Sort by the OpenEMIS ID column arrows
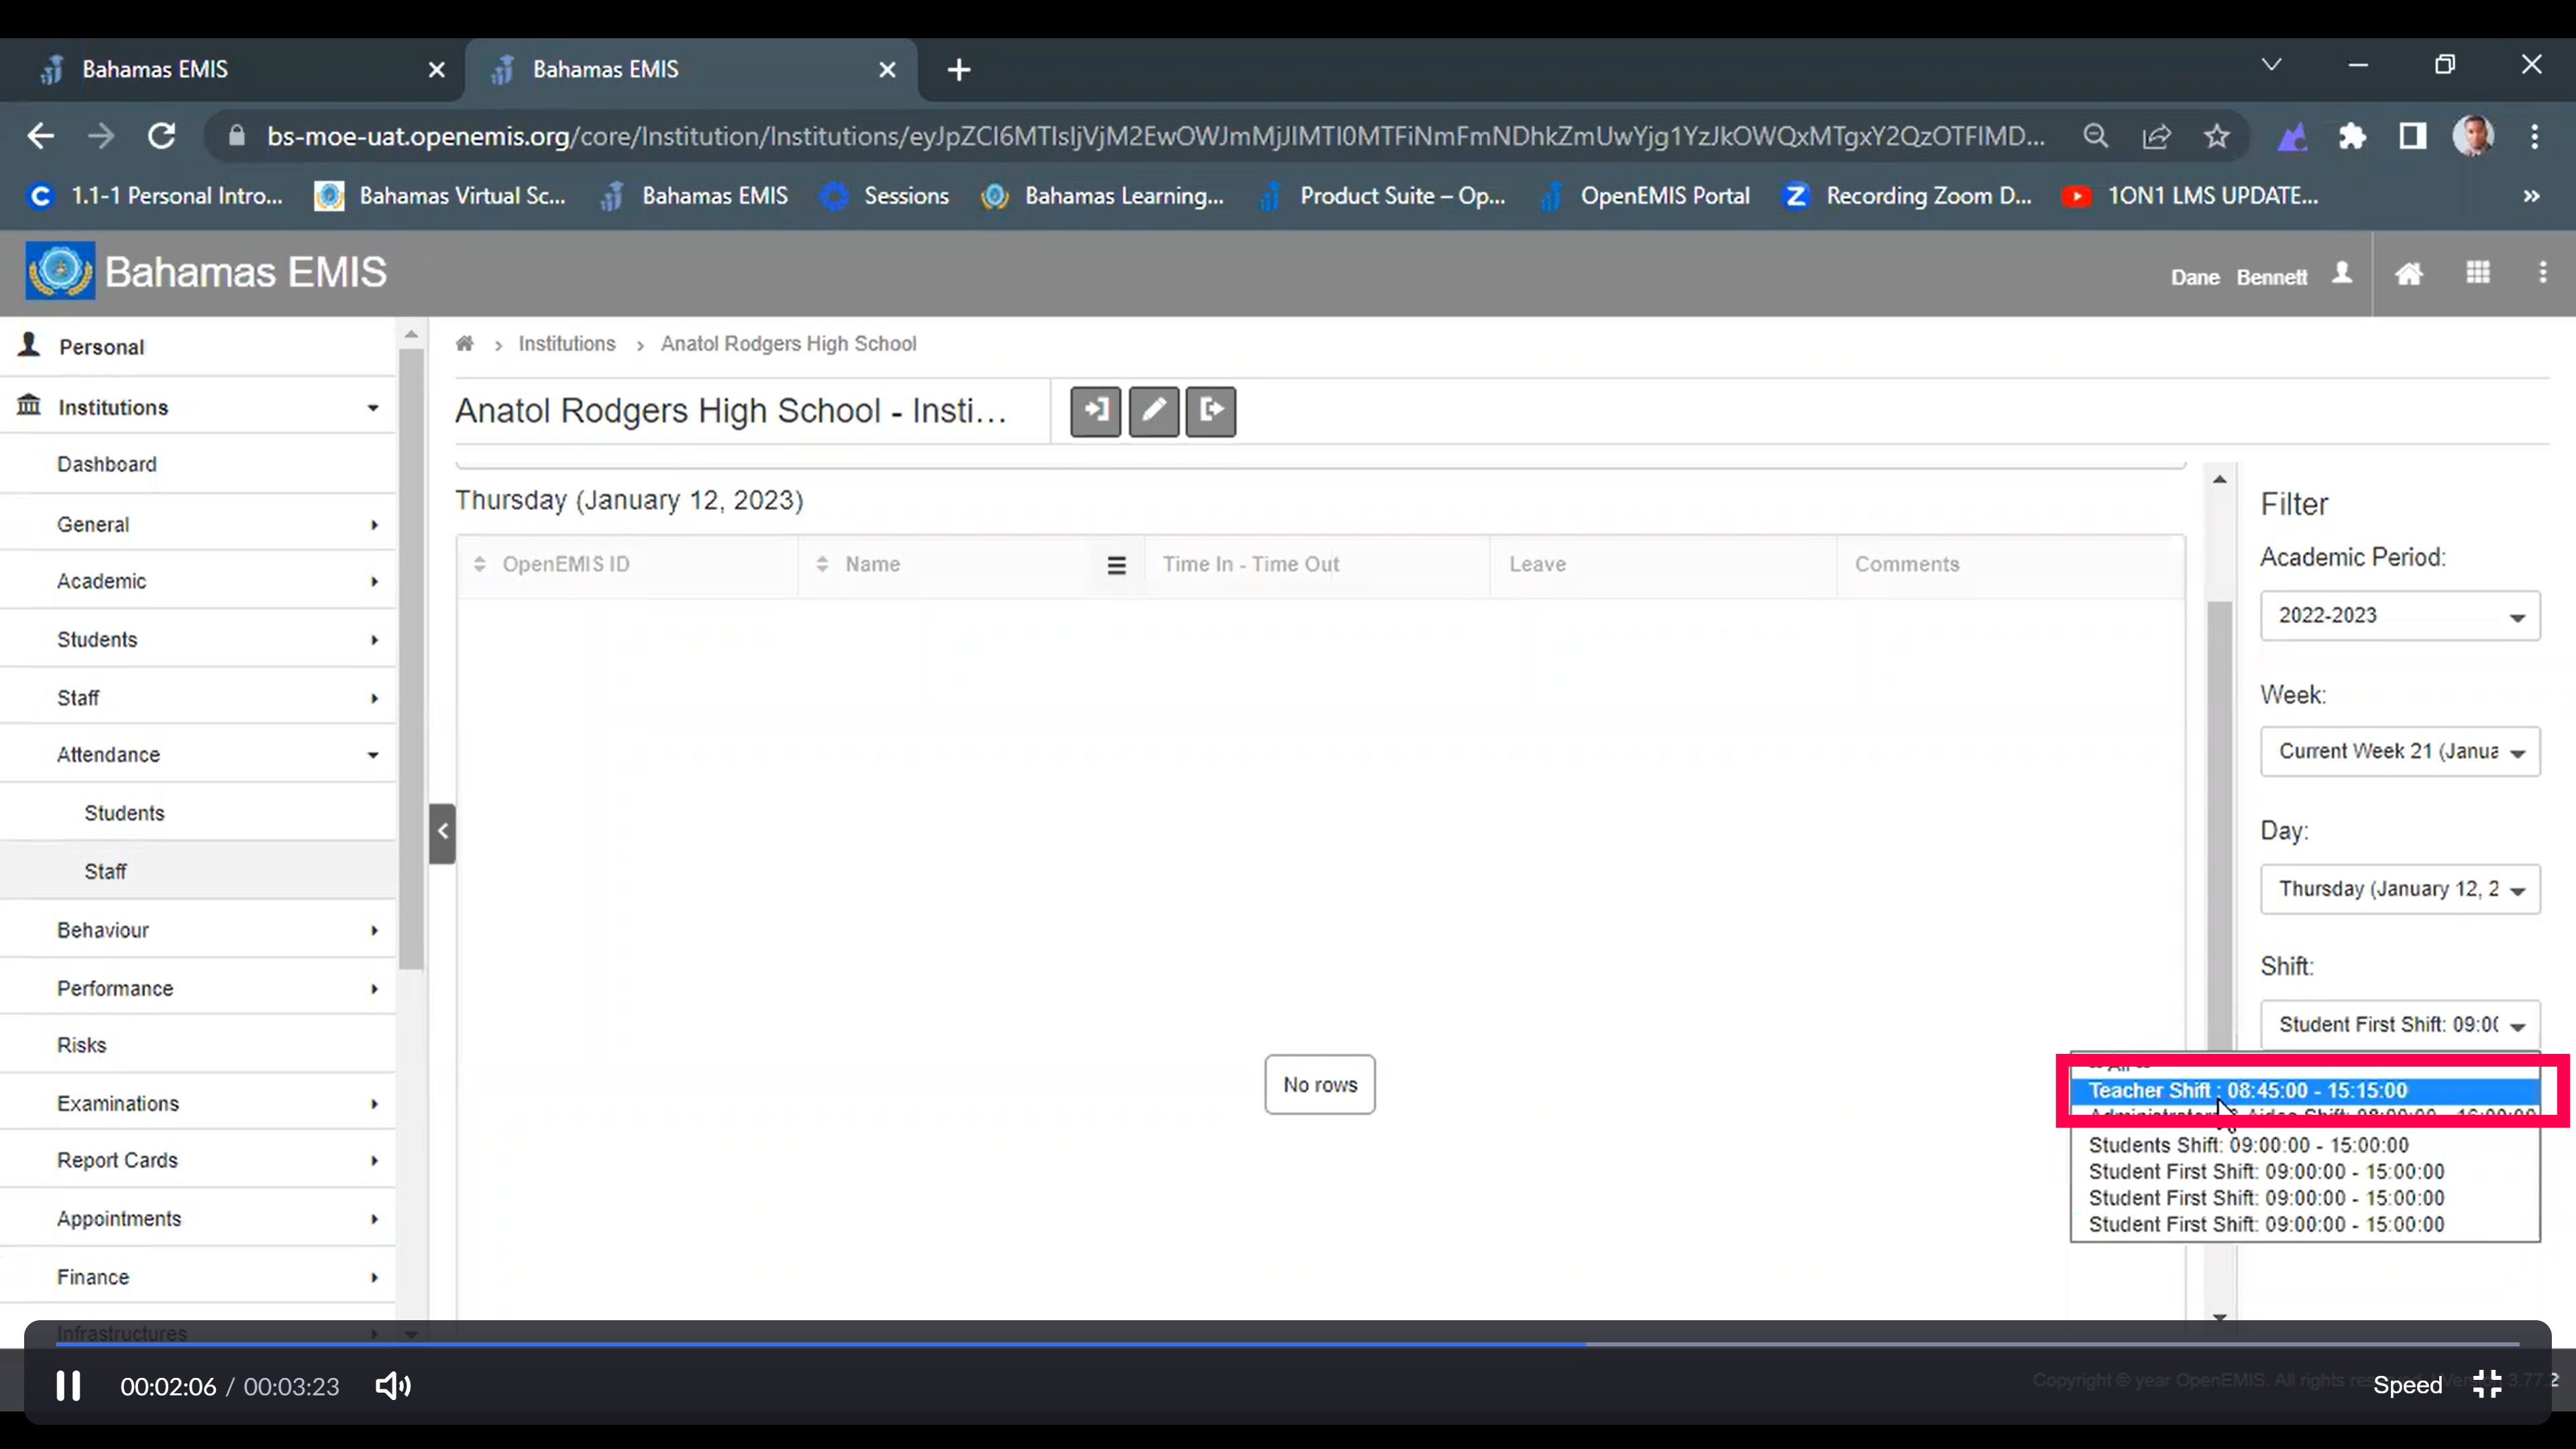This screenshot has width=2576, height=1449. pyautogui.click(x=480, y=565)
